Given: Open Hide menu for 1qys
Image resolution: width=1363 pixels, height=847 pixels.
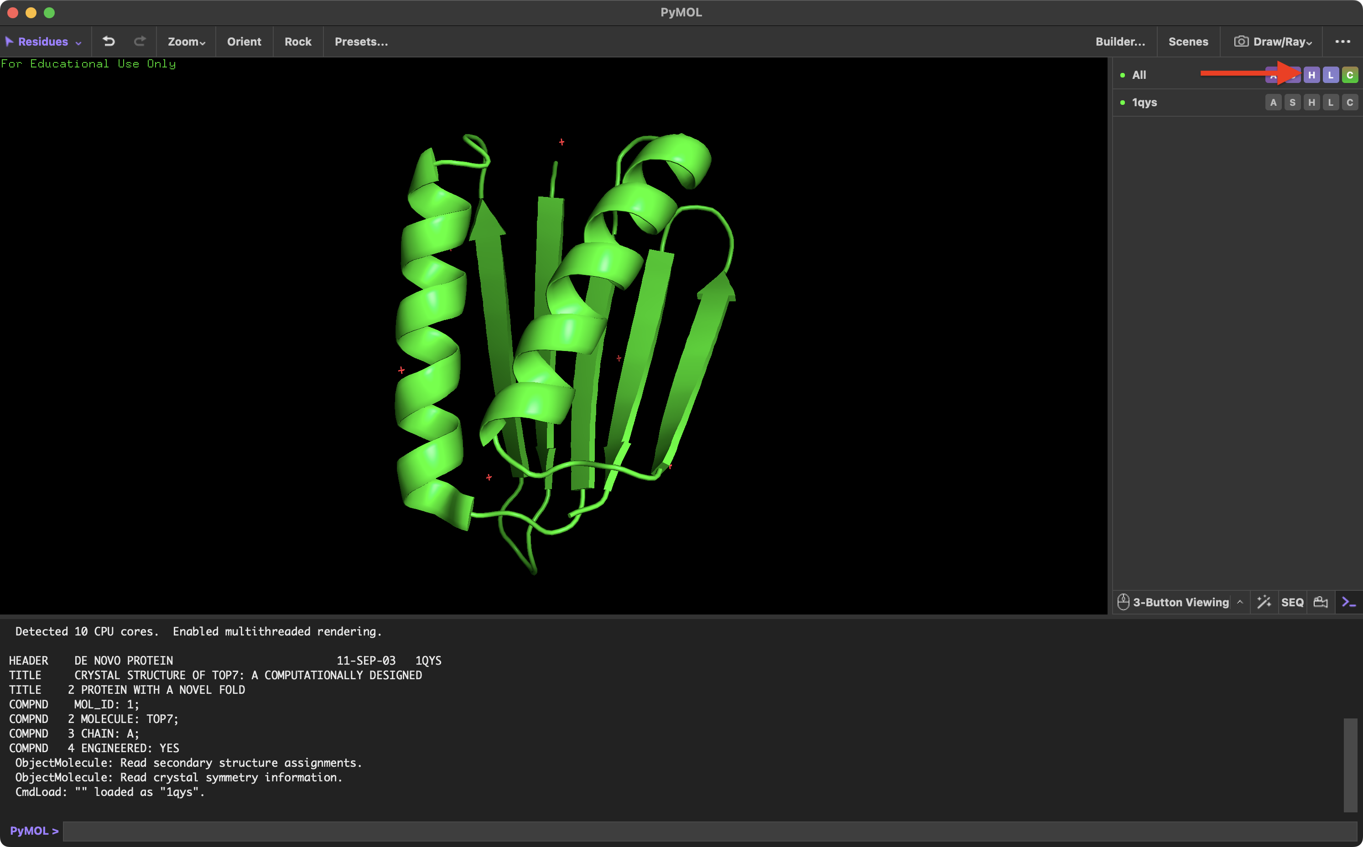Looking at the screenshot, I should click(1311, 103).
